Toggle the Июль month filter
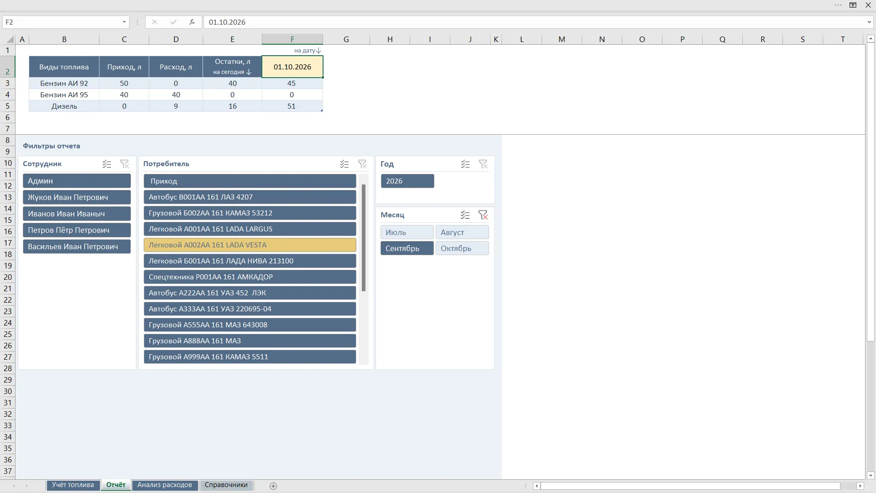876x493 pixels. pos(407,232)
